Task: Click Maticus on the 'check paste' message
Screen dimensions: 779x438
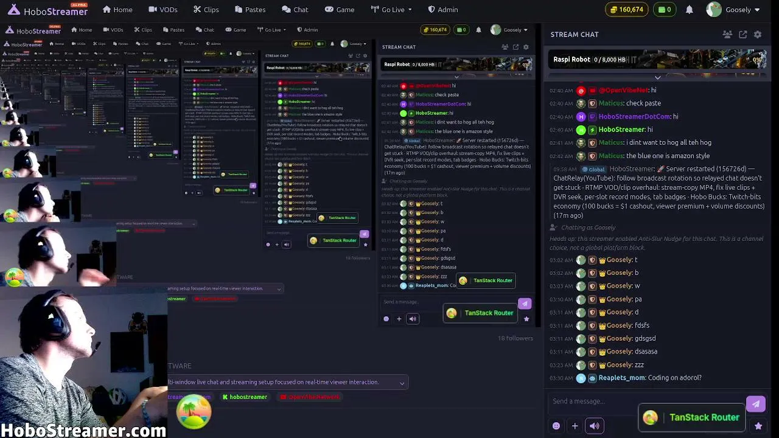Action: point(611,103)
